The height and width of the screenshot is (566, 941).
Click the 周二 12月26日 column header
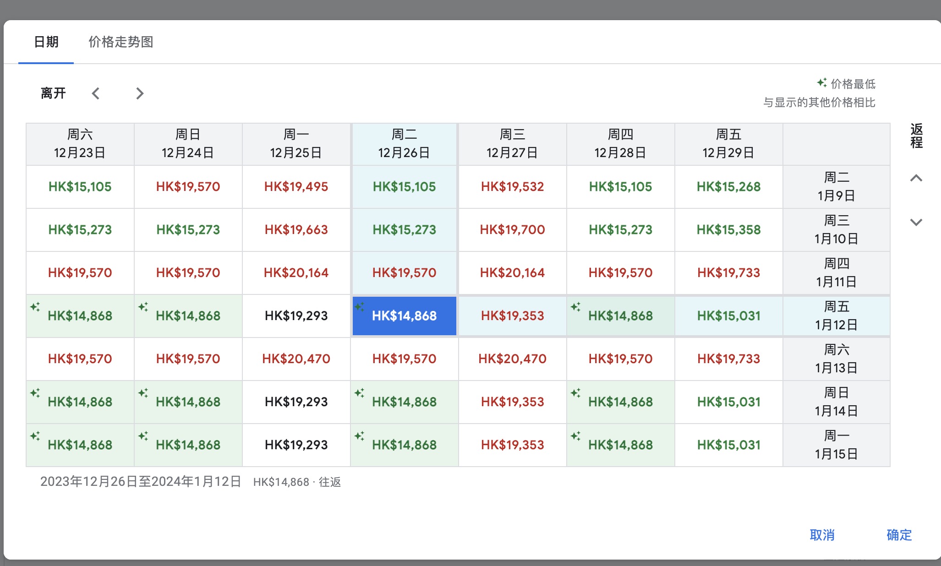coord(405,144)
